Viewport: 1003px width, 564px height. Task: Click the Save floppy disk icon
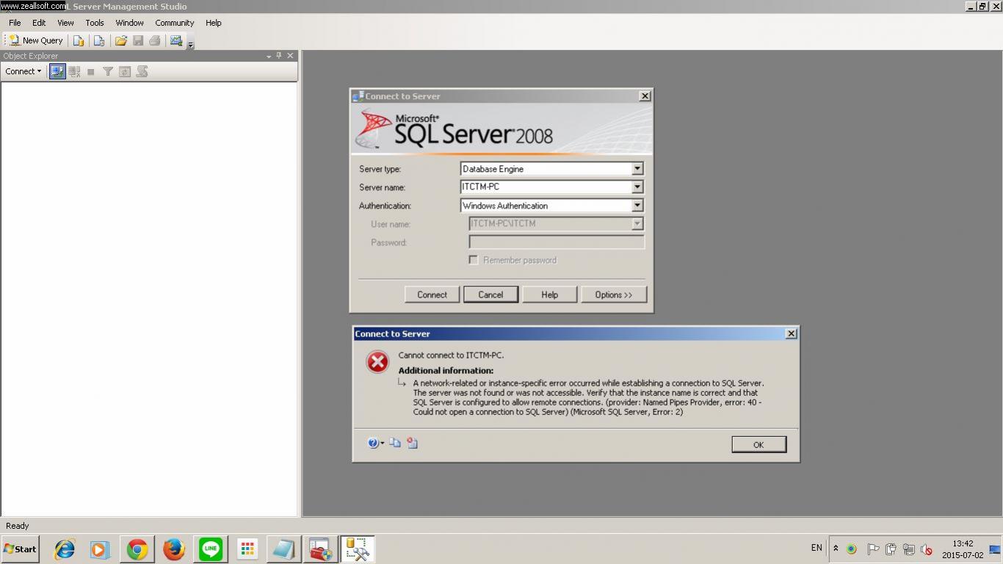(x=137, y=40)
